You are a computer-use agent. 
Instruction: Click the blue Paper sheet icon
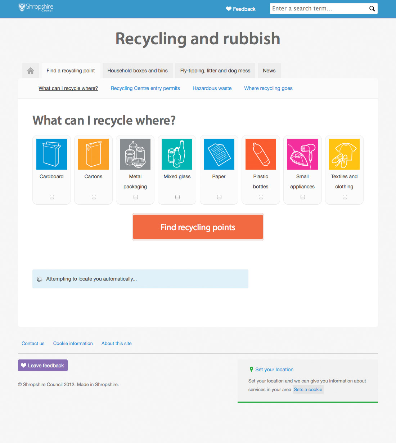pos(219,154)
